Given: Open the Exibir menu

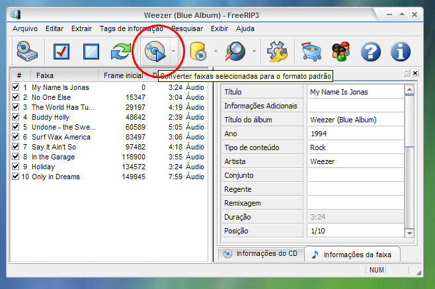Looking at the screenshot, I should (x=219, y=28).
